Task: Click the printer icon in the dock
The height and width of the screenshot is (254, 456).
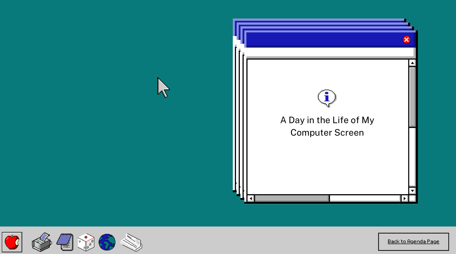Action: pos(42,242)
